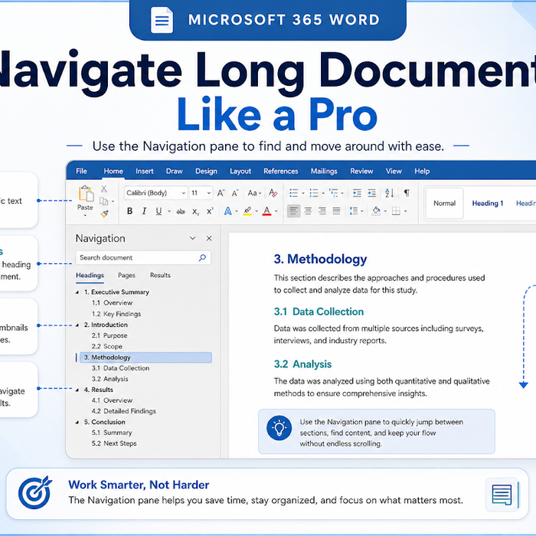
Task: Apply borders with the grid icon
Action: (396, 211)
